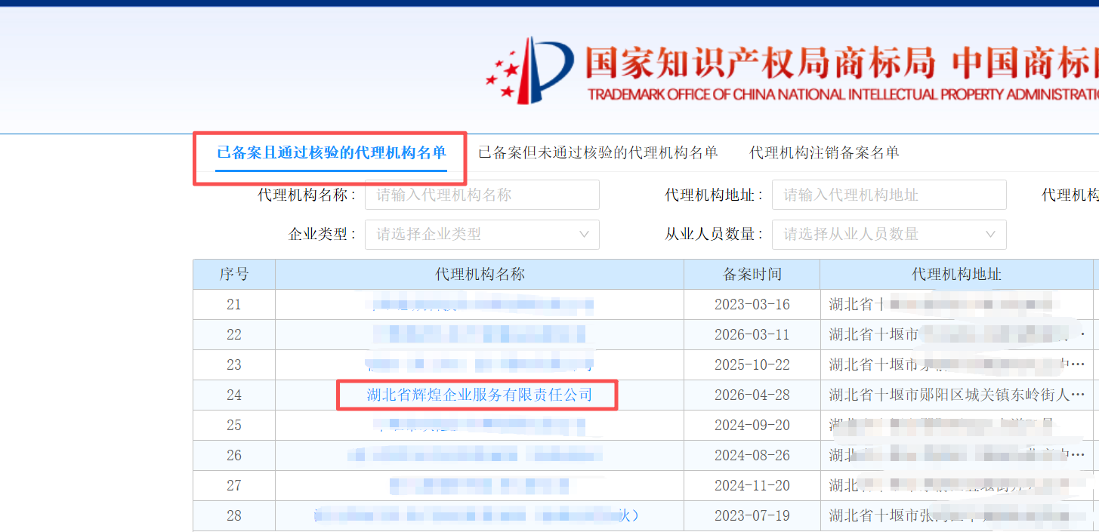Open the 企业类型 dropdown
This screenshot has height=532, width=1099.
coord(482,235)
